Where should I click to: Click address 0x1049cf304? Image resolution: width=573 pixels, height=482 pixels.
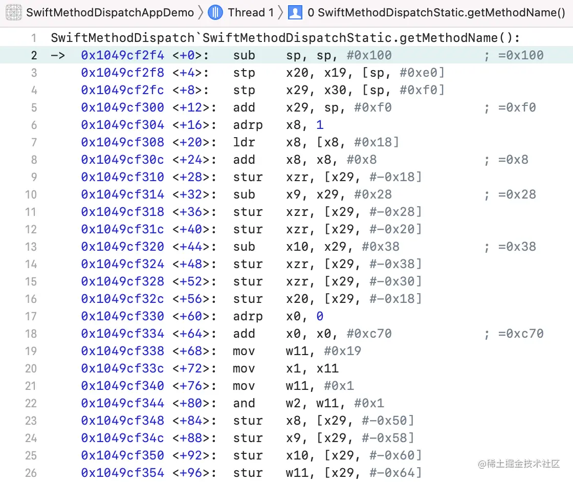coord(122,125)
